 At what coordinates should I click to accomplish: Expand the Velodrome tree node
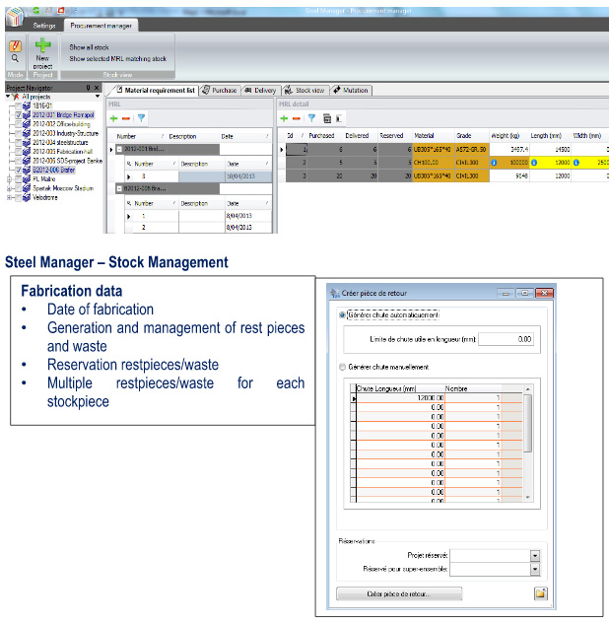click(9, 197)
